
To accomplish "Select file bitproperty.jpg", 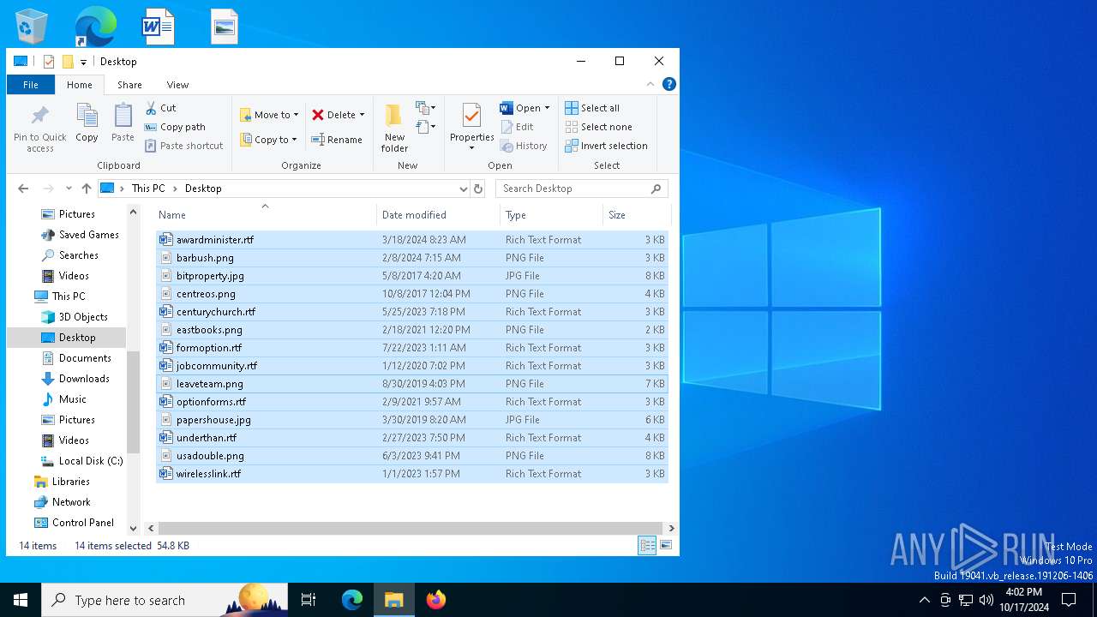I will coord(412,276).
